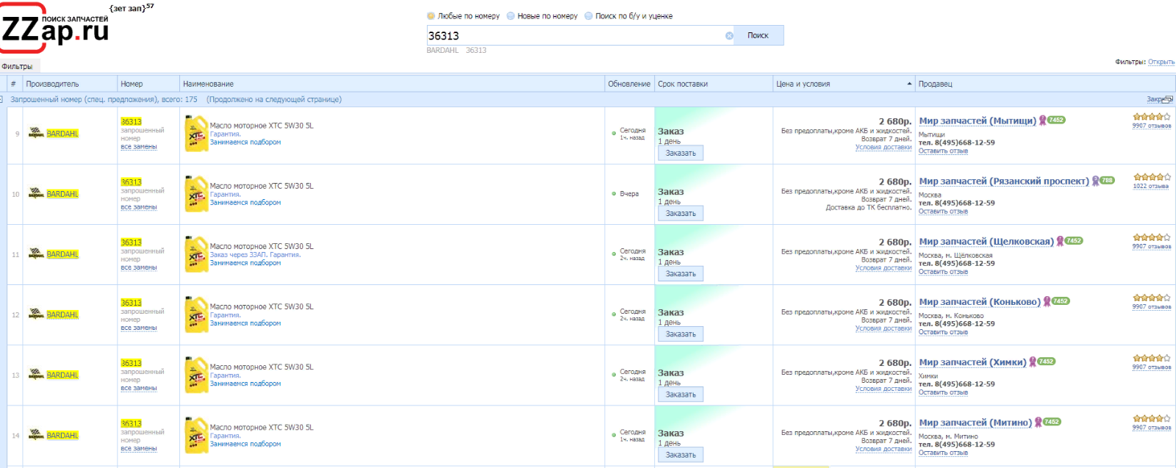1176x468 pixels.
Task: Click star rating of Мытищи seller
Action: 1152,117
